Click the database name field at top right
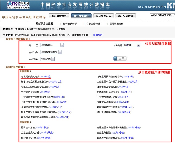175x143 pixels. click(162, 15)
